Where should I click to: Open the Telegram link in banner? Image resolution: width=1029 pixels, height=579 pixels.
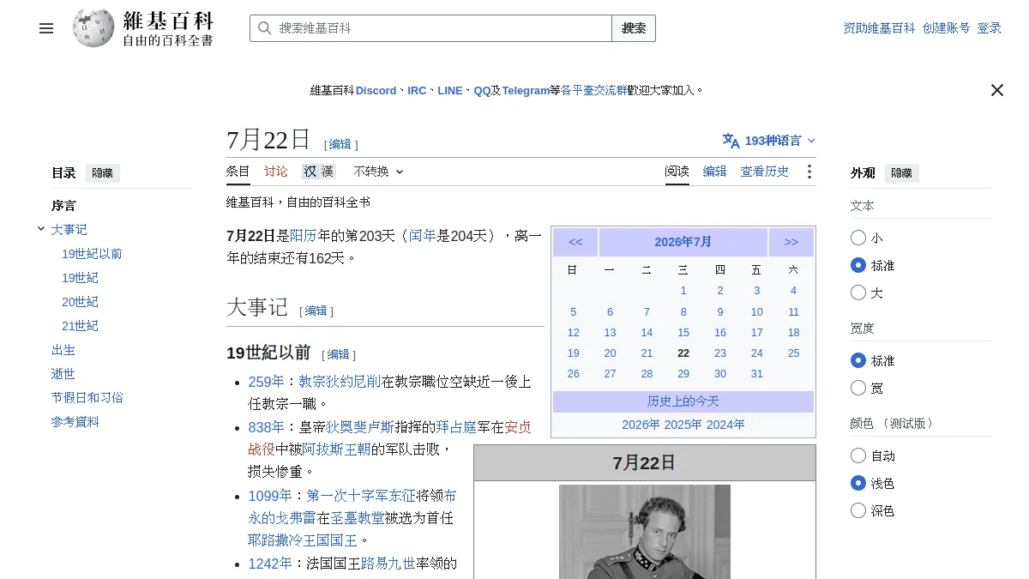point(526,90)
